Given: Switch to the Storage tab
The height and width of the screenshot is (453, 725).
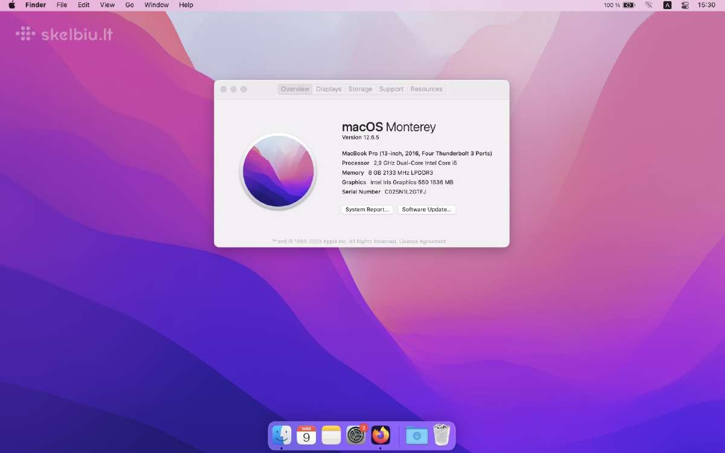Looking at the screenshot, I should (360, 89).
